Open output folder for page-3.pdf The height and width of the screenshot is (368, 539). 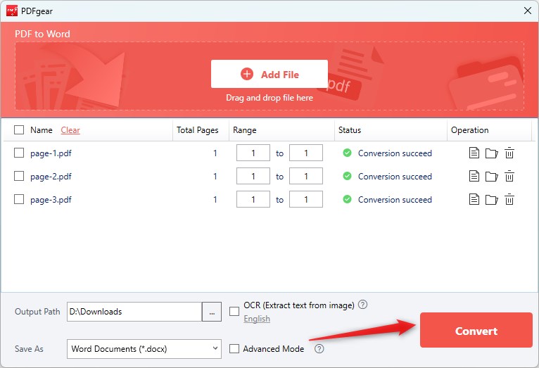point(492,200)
